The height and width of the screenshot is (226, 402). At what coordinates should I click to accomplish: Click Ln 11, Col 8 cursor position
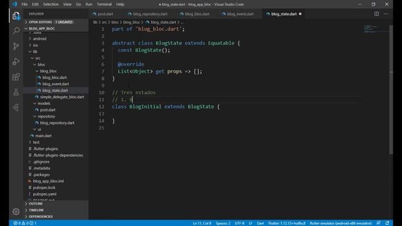(x=202, y=223)
